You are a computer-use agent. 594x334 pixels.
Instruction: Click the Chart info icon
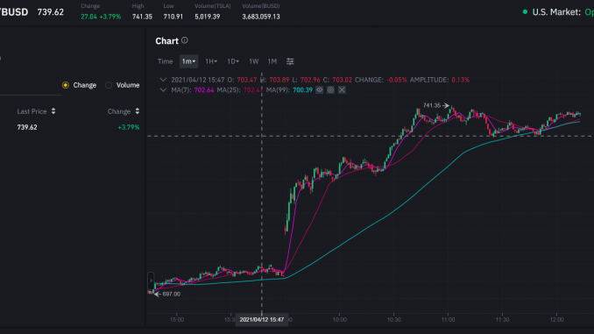185,40
